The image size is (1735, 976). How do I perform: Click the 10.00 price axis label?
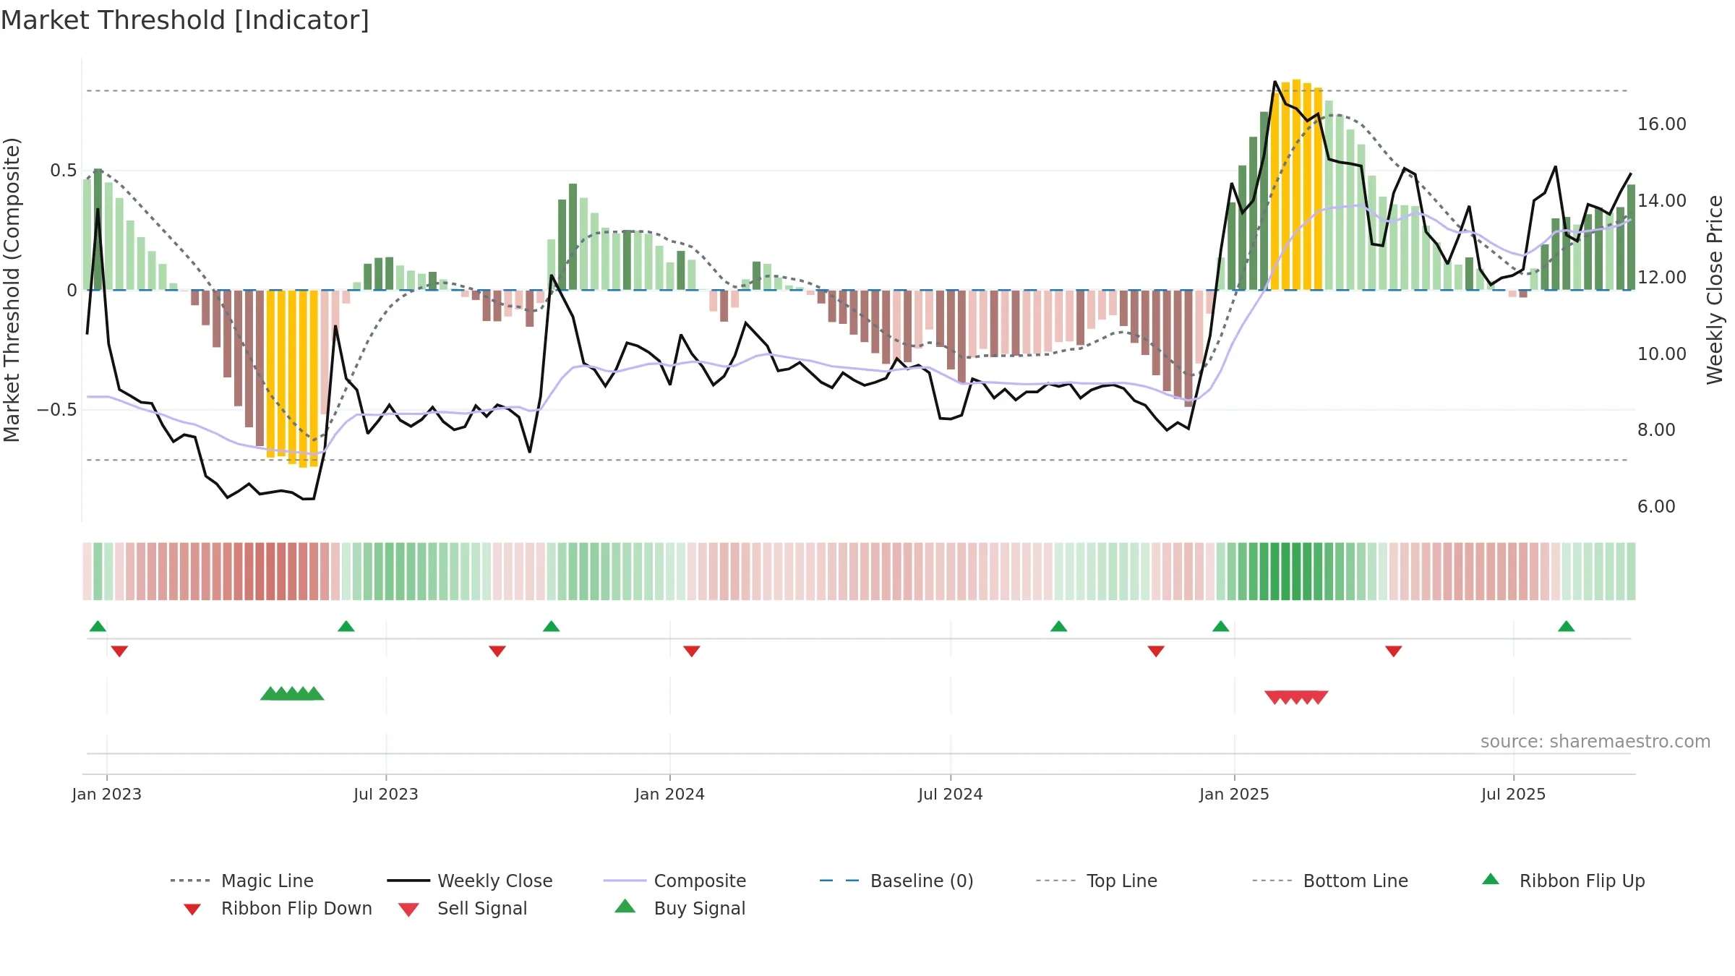1662,354
